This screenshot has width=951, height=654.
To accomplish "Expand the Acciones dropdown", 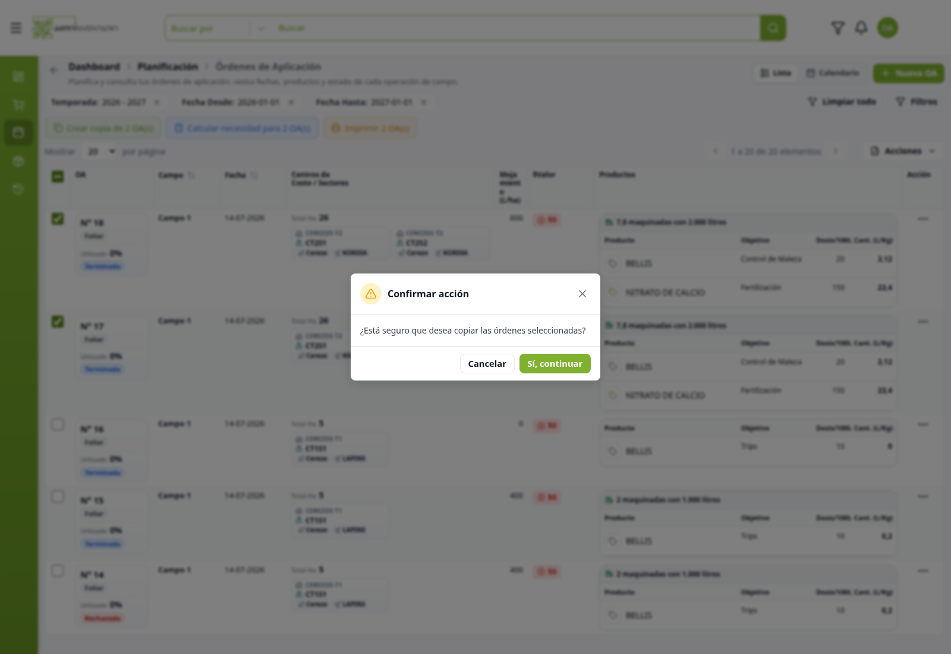I will pos(902,151).
